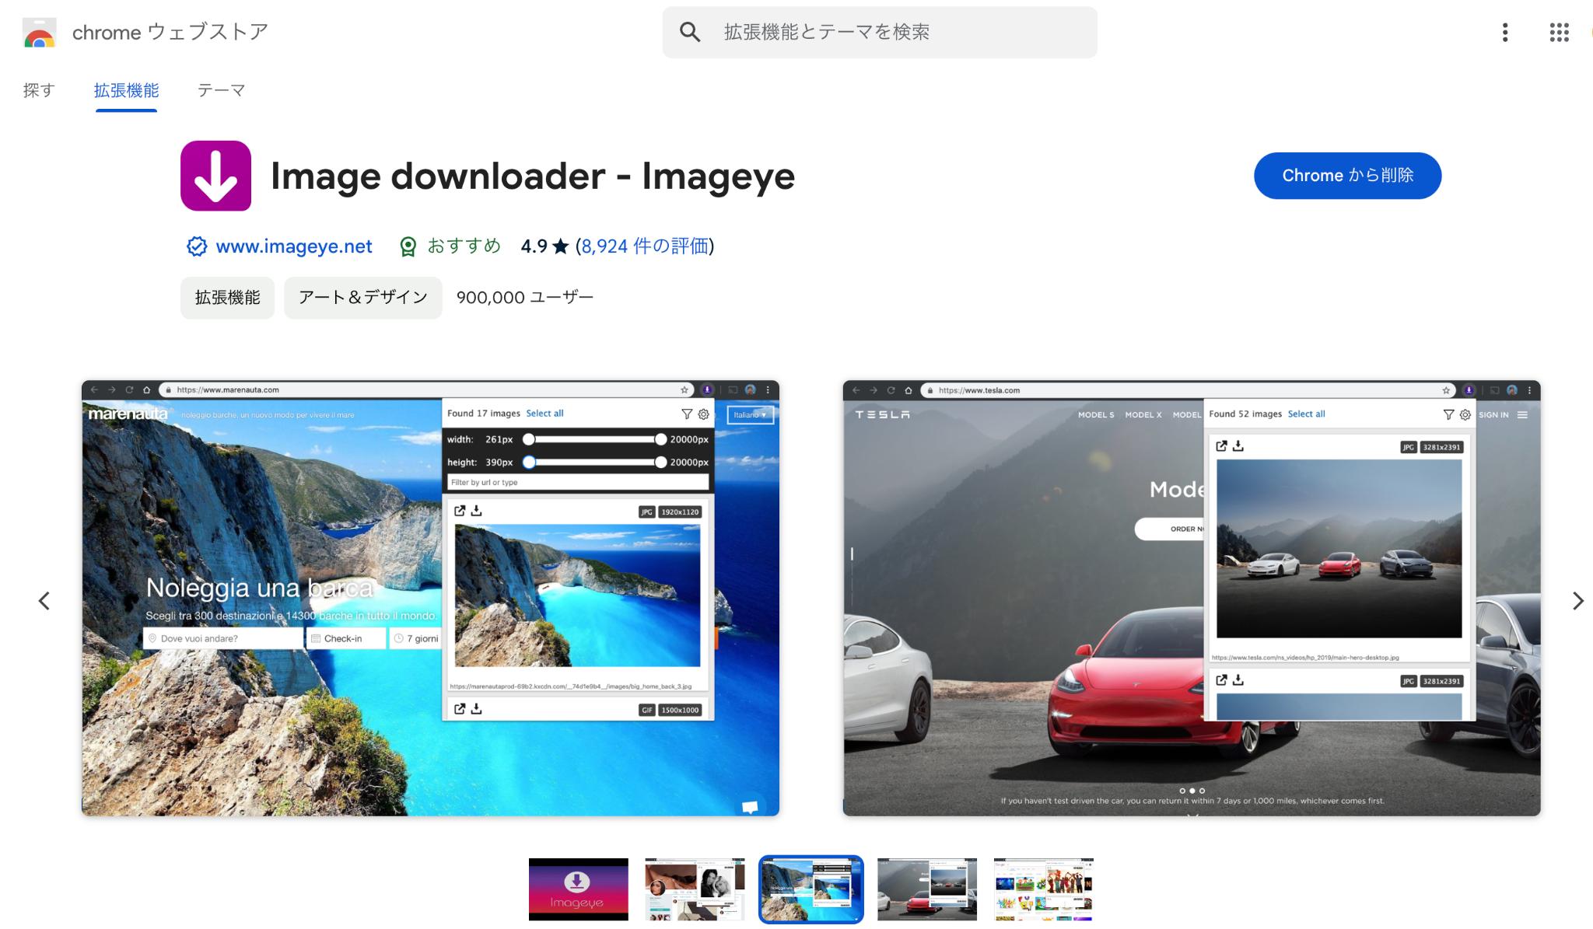Viewport: 1593px width, 929px height.
Task: Switch to the 探す tab
Action: click(x=39, y=90)
